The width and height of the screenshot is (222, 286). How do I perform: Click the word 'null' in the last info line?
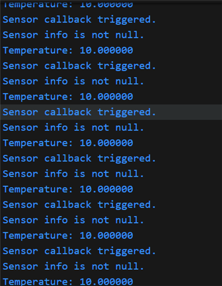tap(127, 266)
